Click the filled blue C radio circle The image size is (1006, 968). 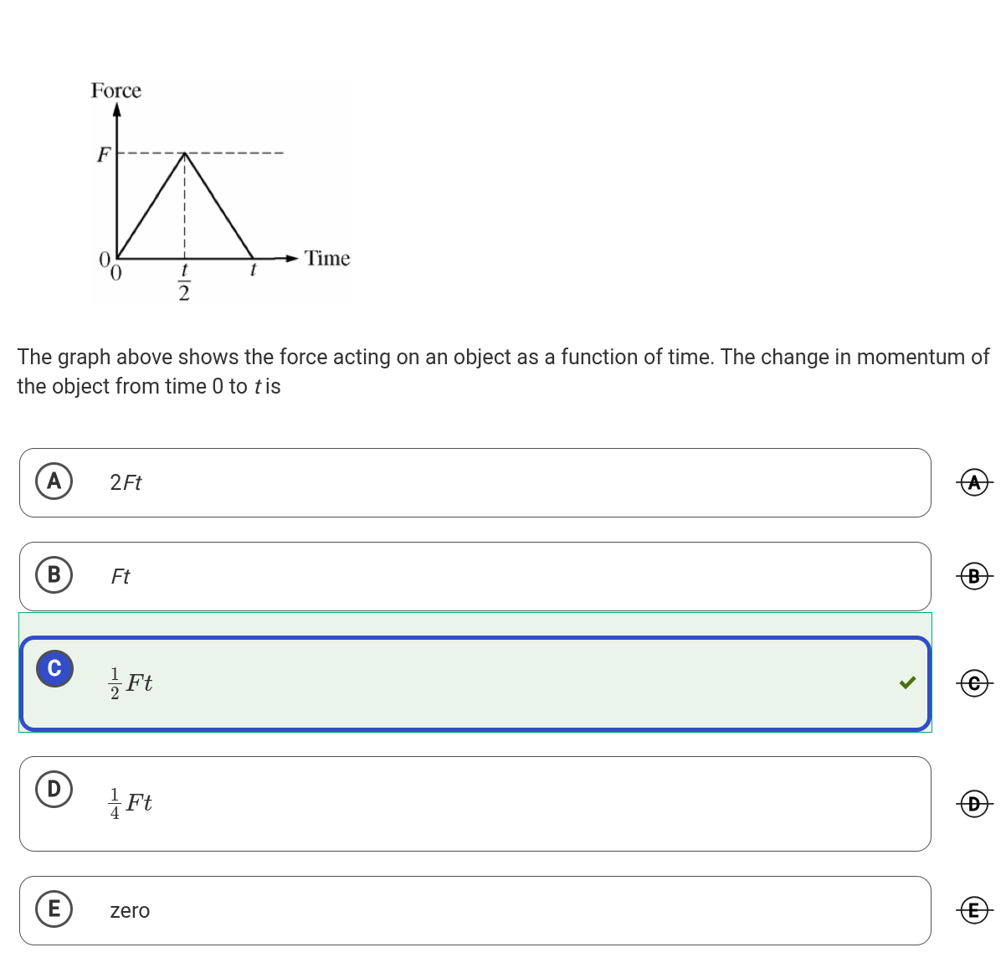click(54, 668)
